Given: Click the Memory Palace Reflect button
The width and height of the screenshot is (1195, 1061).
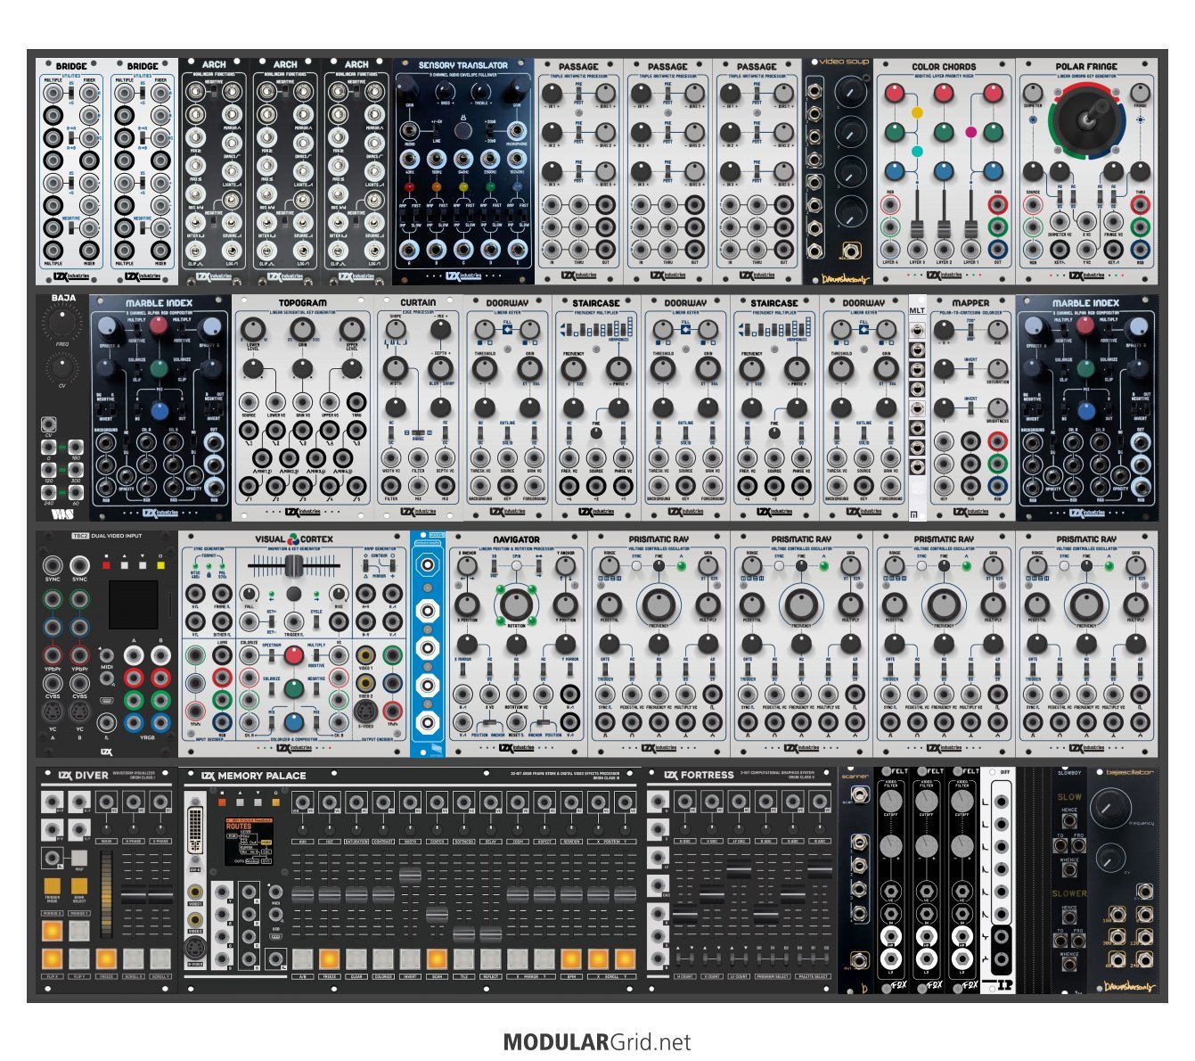Looking at the screenshot, I should coord(489,959).
